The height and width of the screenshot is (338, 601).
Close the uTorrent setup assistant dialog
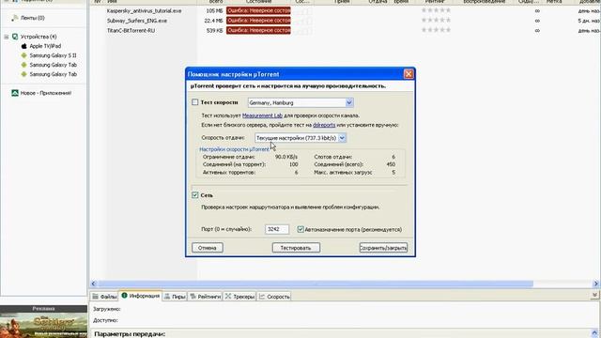coord(408,74)
